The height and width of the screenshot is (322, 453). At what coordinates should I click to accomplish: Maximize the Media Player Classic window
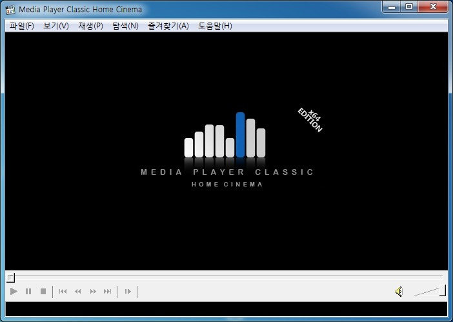click(409, 7)
